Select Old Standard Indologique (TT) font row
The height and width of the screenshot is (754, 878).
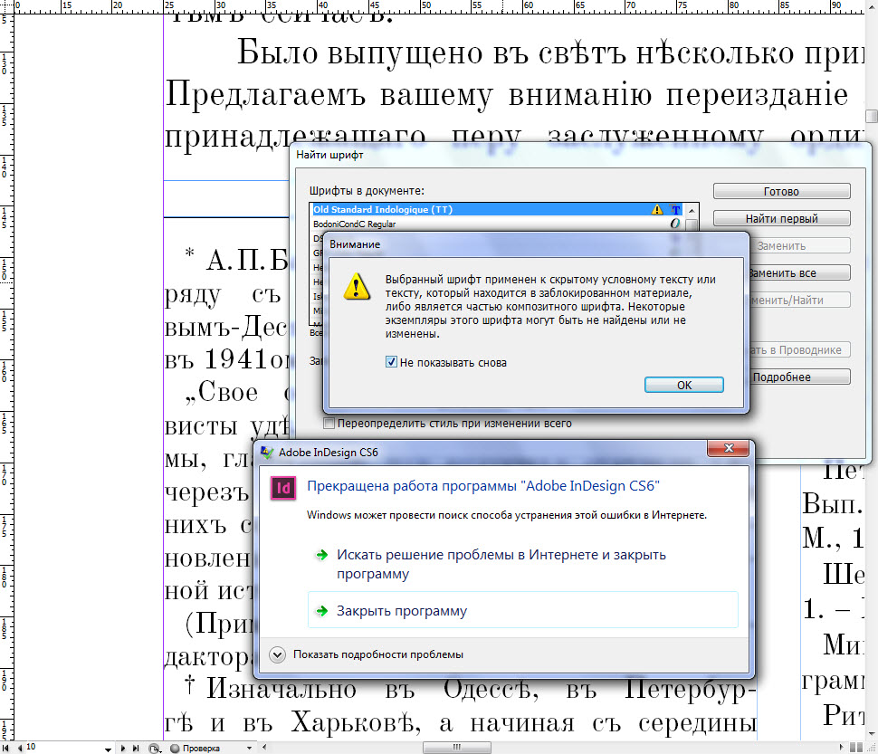497,209
